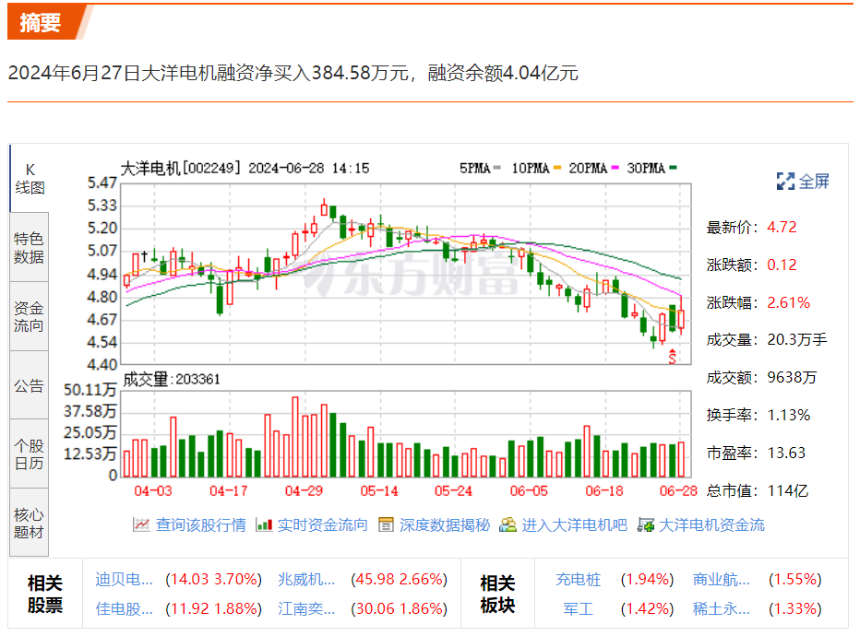Click the 10PMA orange legend swatch
This screenshot has height=636, width=860.
(x=557, y=168)
